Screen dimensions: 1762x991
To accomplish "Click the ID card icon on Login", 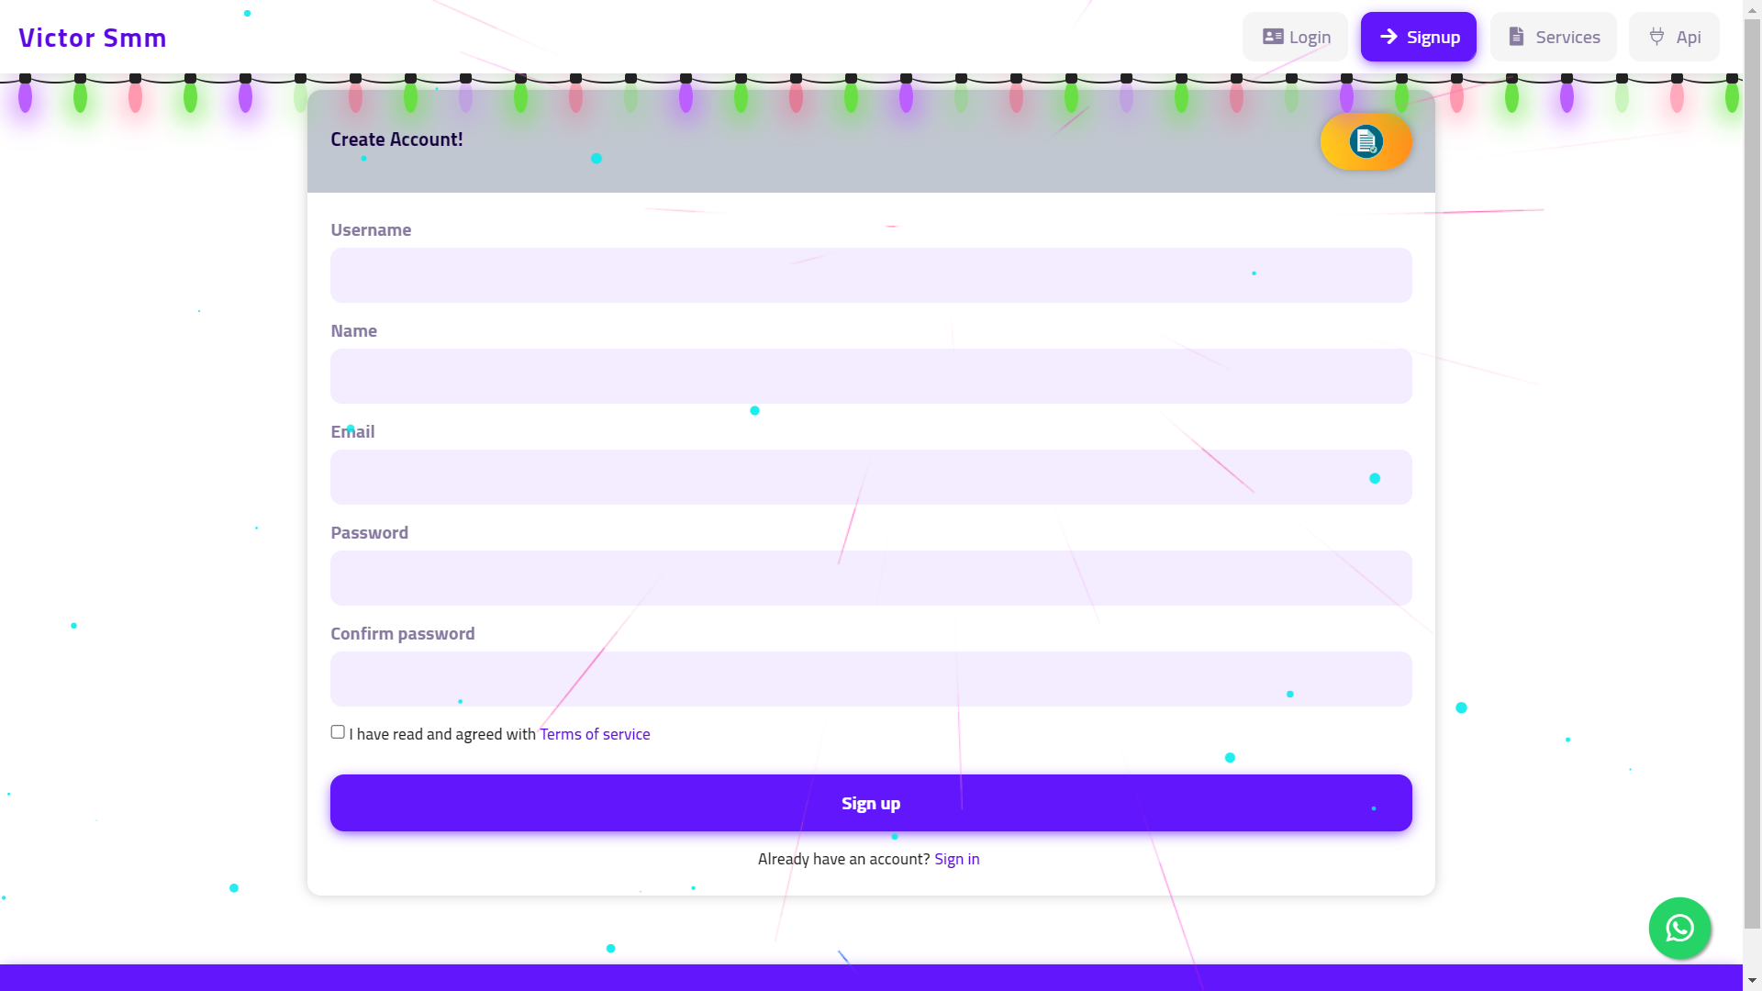I will click(1272, 37).
